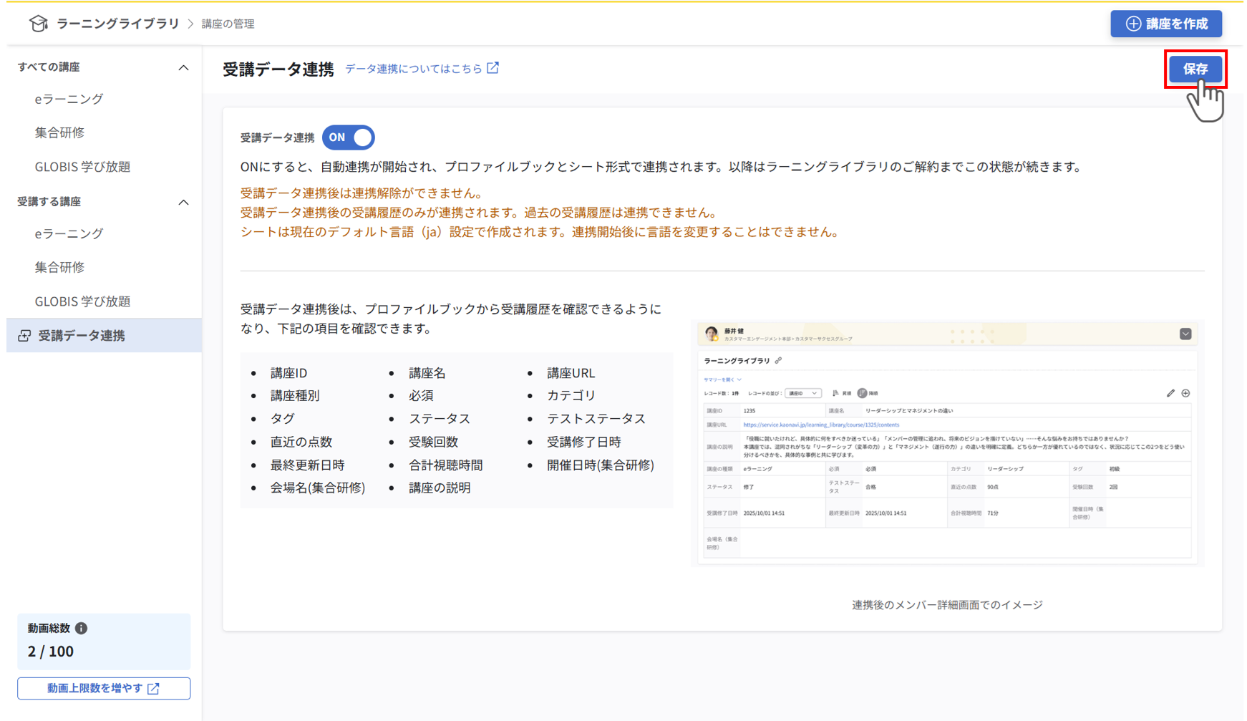This screenshot has height=721, width=1247.
Task: Select the 受講データ連携 sidebar icon
Action: pos(24,335)
